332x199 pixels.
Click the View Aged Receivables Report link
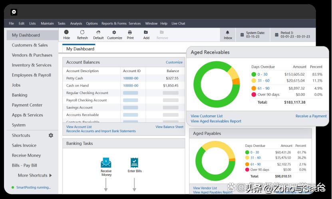click(x=216, y=121)
